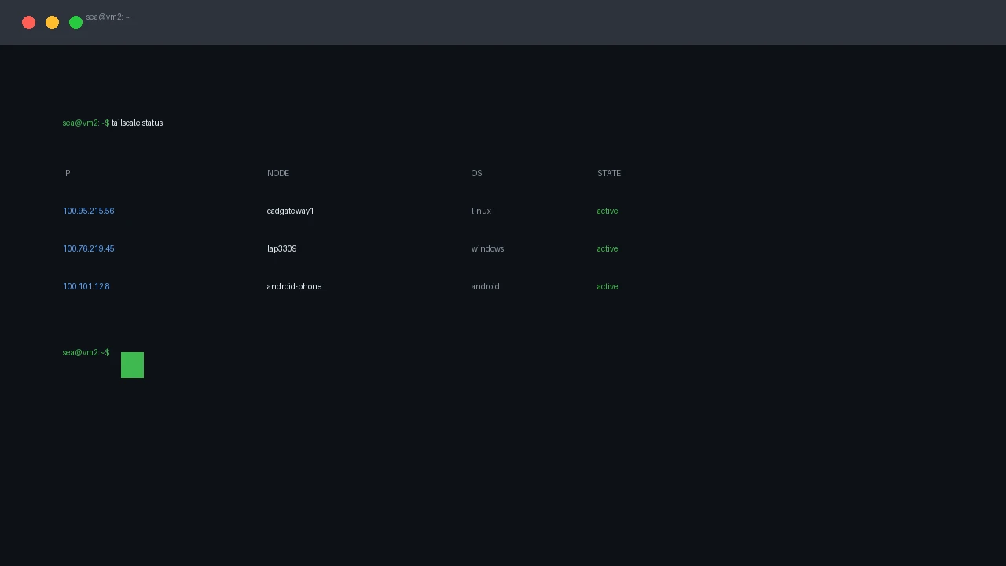This screenshot has height=566, width=1006.
Task: Click the green maximize window button
Action: pyautogui.click(x=75, y=22)
